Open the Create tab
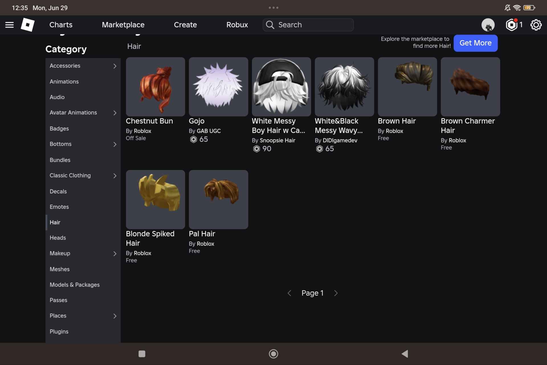547x365 pixels. coord(185,25)
